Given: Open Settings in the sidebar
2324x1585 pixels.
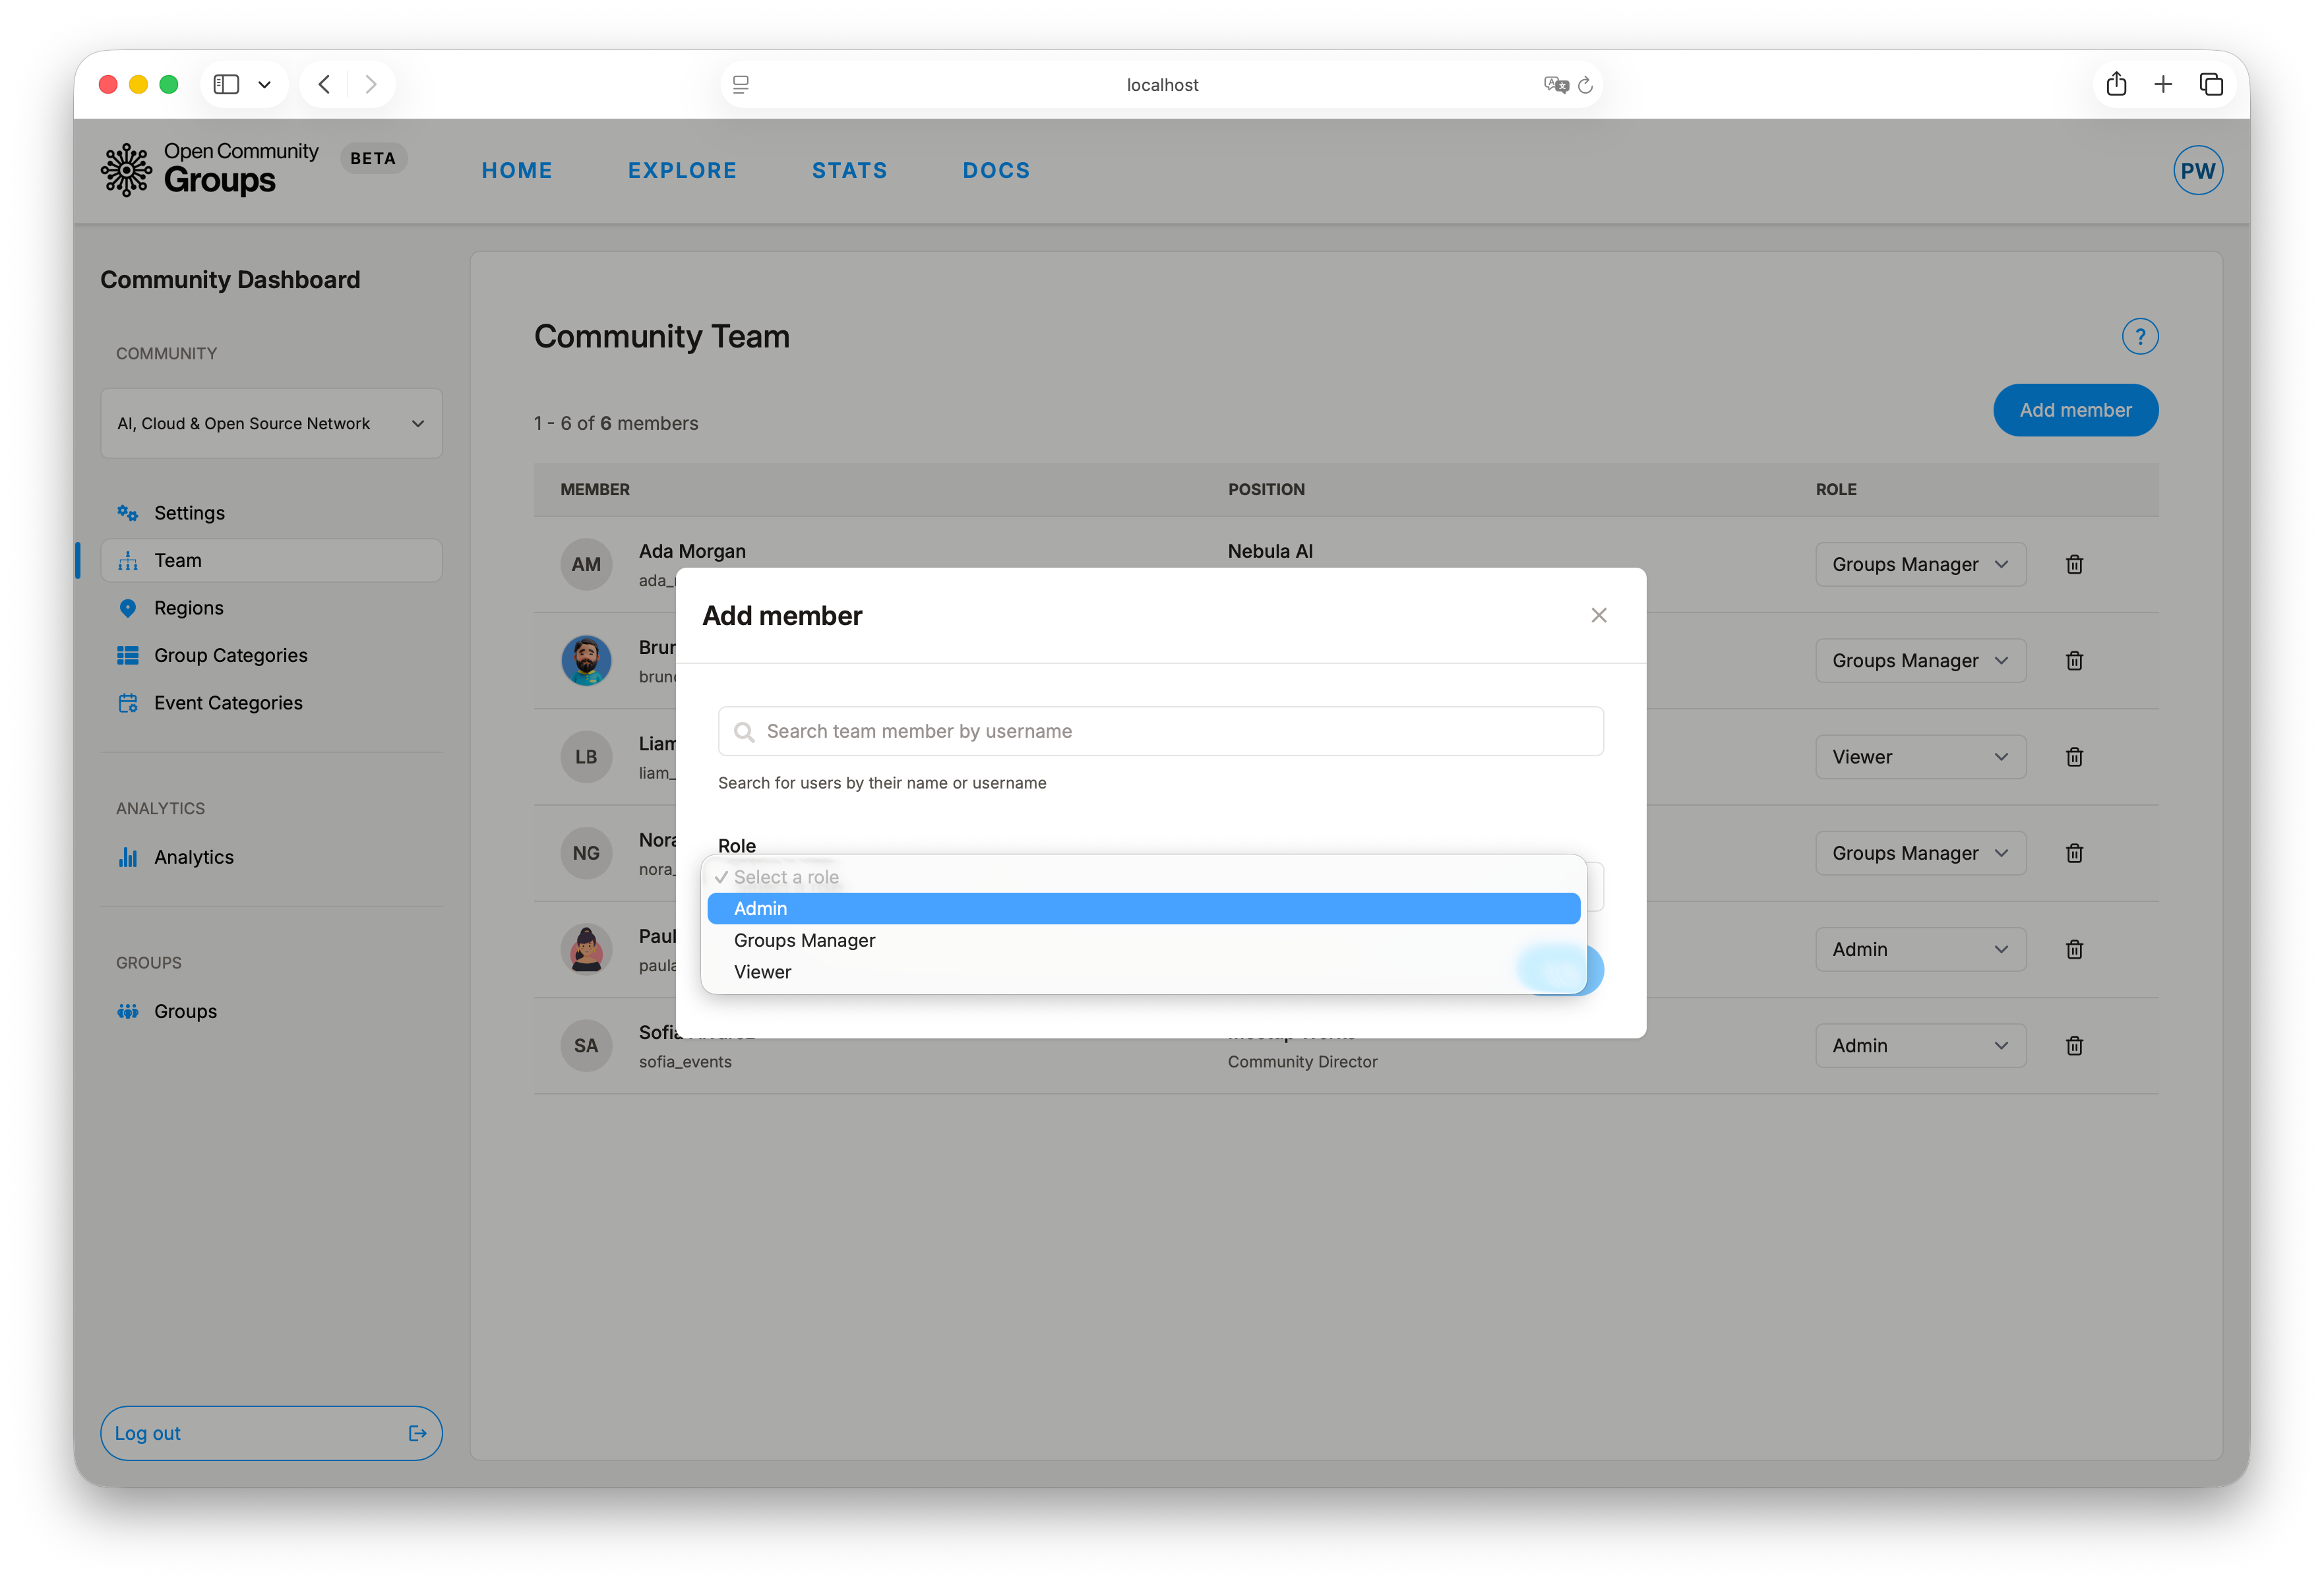Looking at the screenshot, I should [x=271, y=513].
